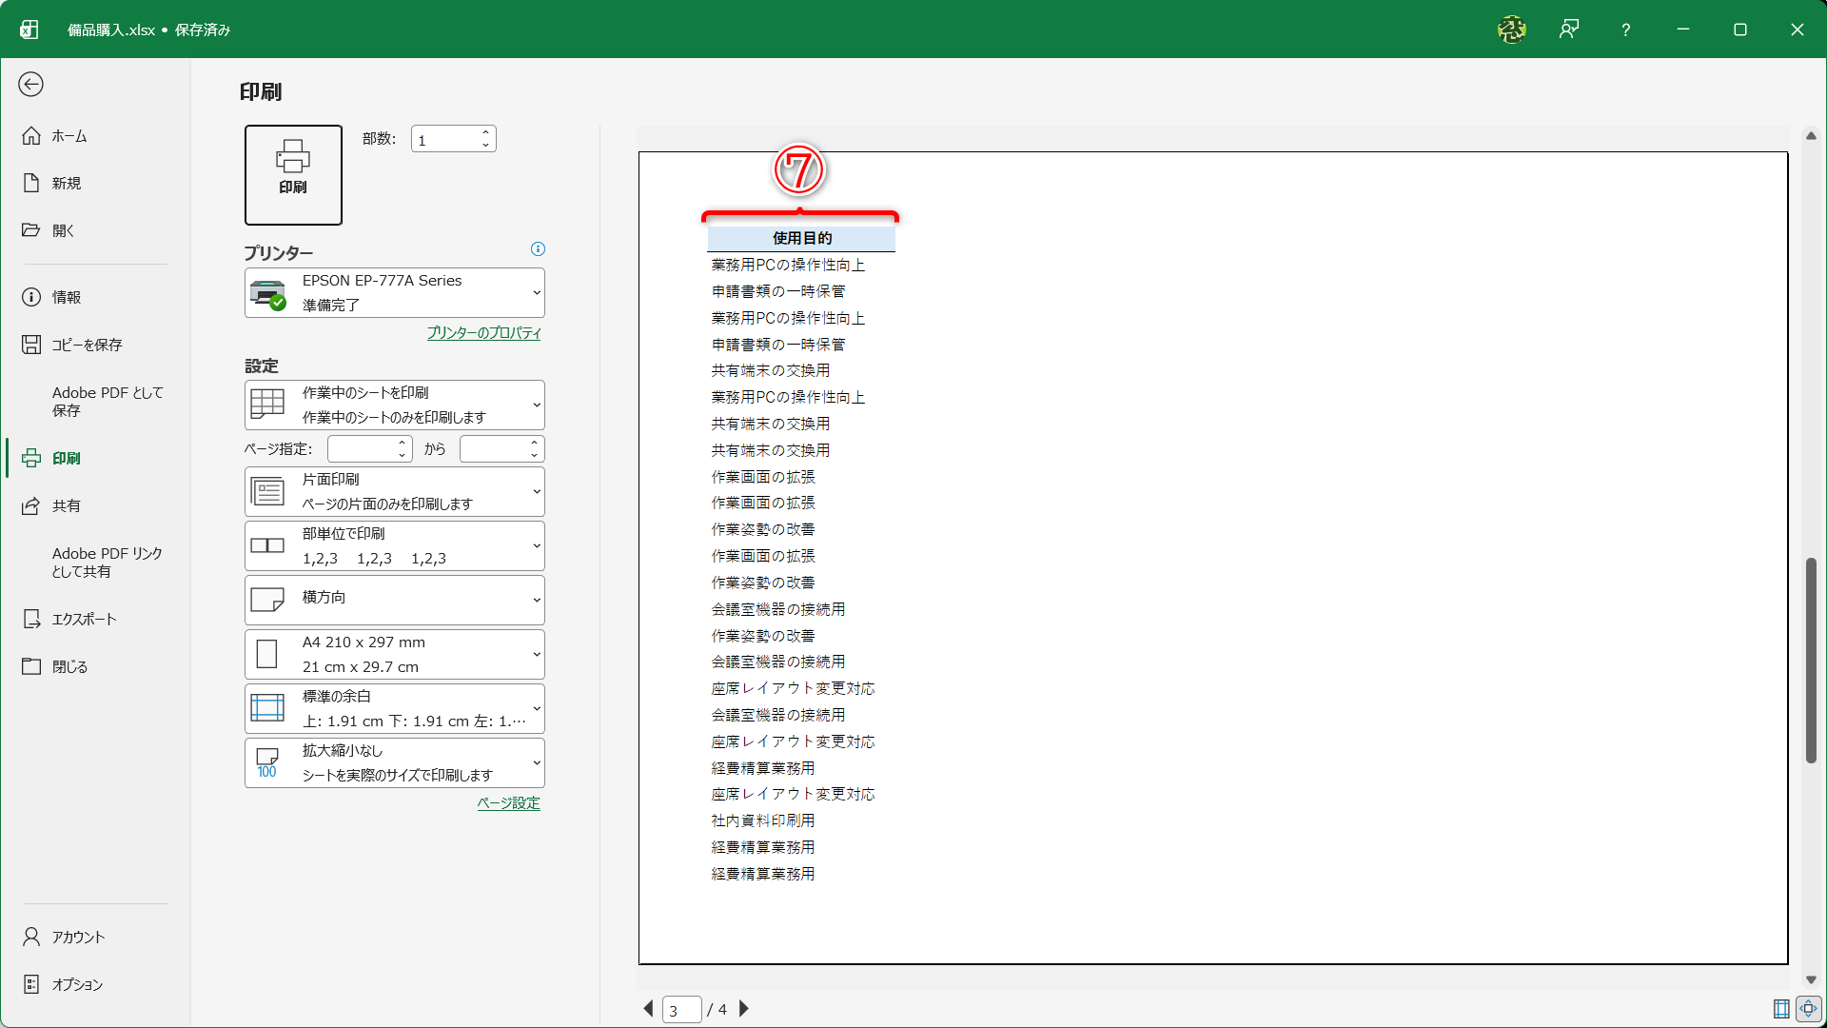This screenshot has width=1827, height=1028.
Task: Toggle show margins in preview
Action: tap(1781, 1009)
